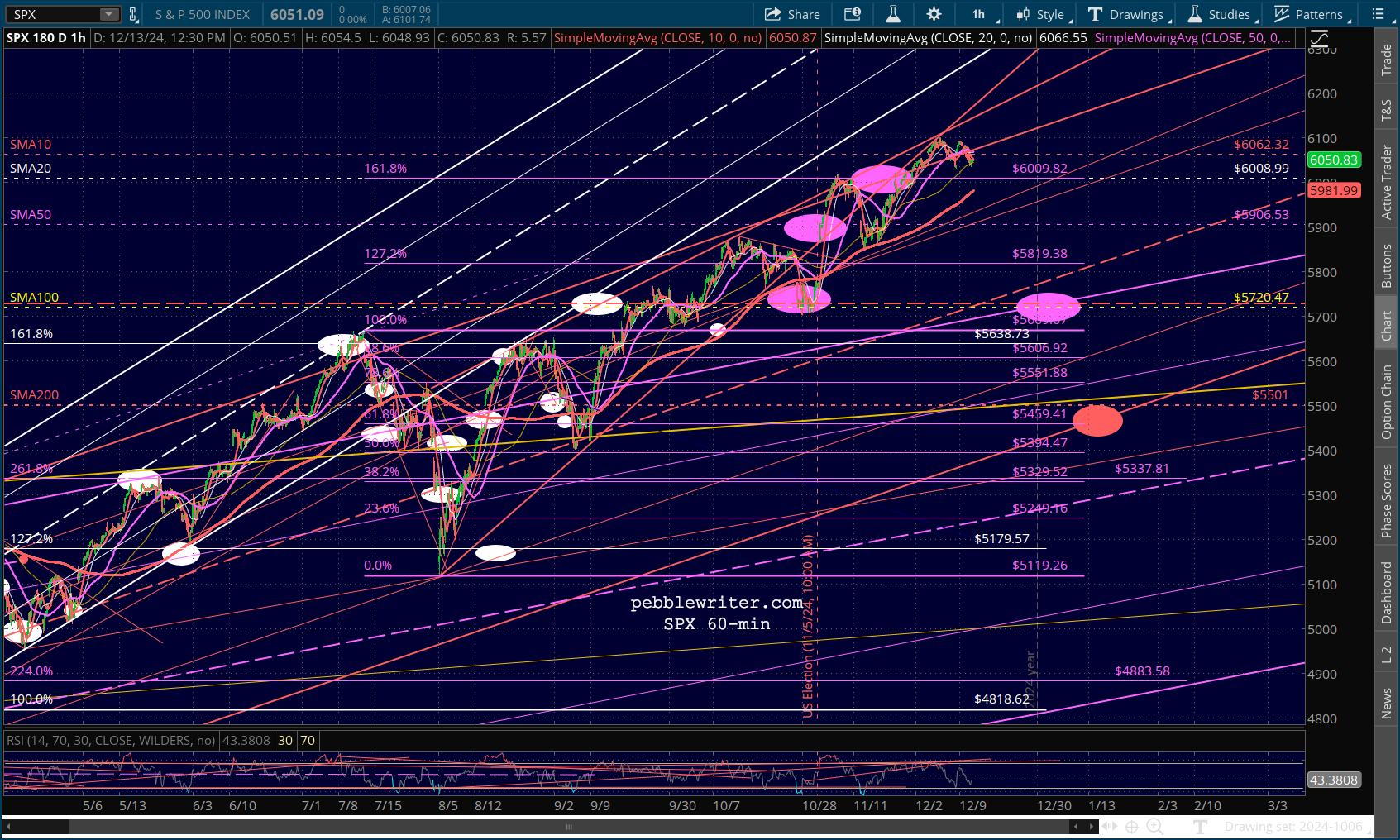The image size is (1400, 840).
Task: Click the $4818.62 level label
Action: coord(1001,699)
